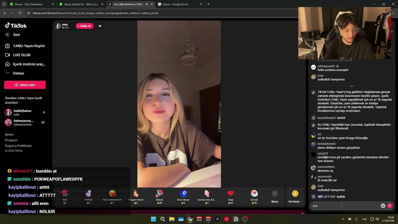Open the Koşul ve Politikalar link

[x=18, y=146]
